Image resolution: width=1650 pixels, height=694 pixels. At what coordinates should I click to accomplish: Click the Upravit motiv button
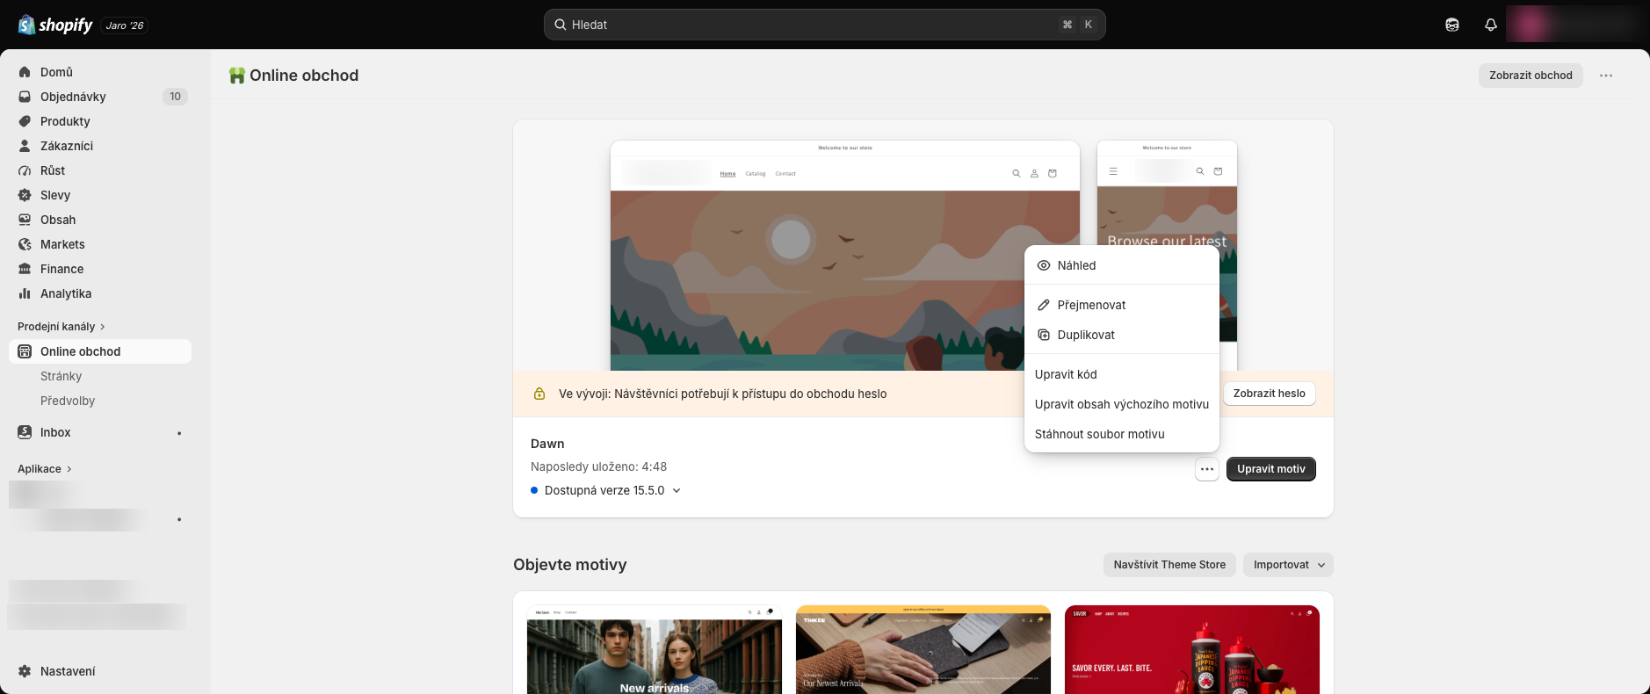(1271, 469)
